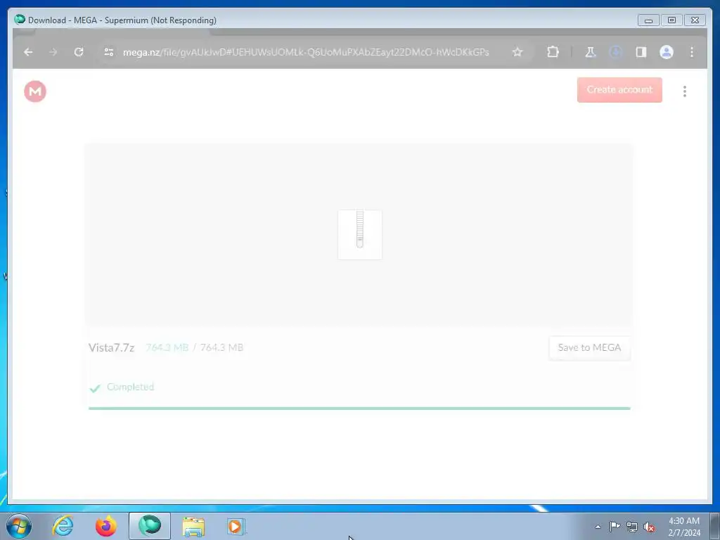The width and height of the screenshot is (720, 540).
Task: Open the Action Center flag icon
Action: [x=615, y=526]
